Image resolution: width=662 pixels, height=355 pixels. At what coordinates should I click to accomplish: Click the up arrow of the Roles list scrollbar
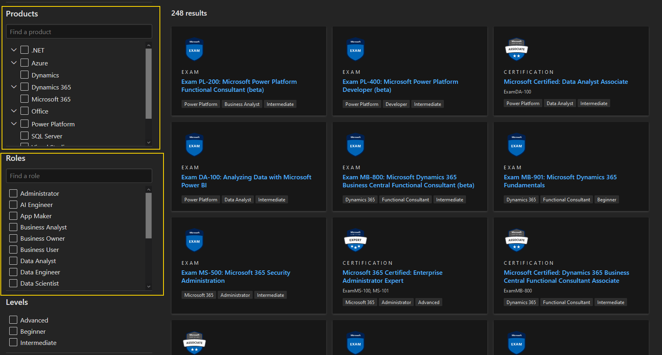[149, 190]
